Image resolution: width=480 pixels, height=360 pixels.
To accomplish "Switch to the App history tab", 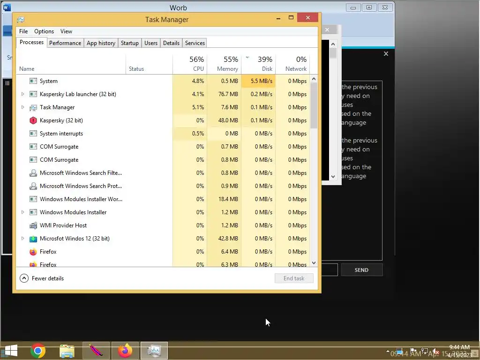I will (101, 43).
